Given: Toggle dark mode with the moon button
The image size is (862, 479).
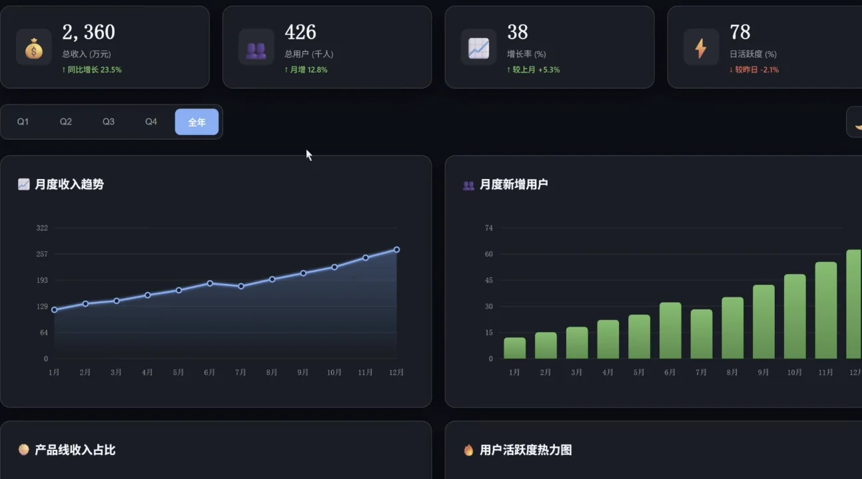Looking at the screenshot, I should (x=857, y=122).
